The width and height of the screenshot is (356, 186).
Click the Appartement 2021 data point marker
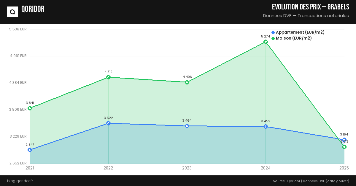pyautogui.click(x=30, y=150)
